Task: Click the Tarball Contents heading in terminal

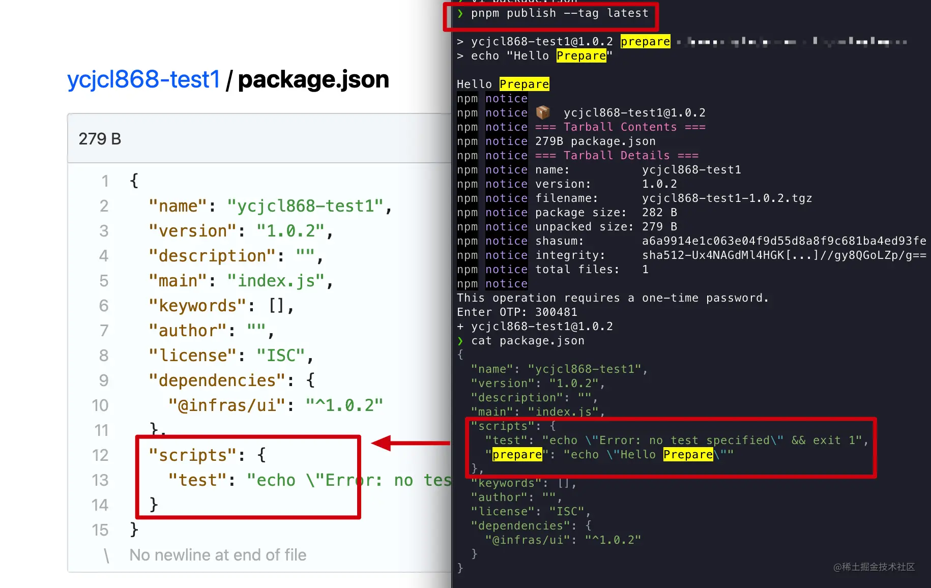Action: point(620,127)
